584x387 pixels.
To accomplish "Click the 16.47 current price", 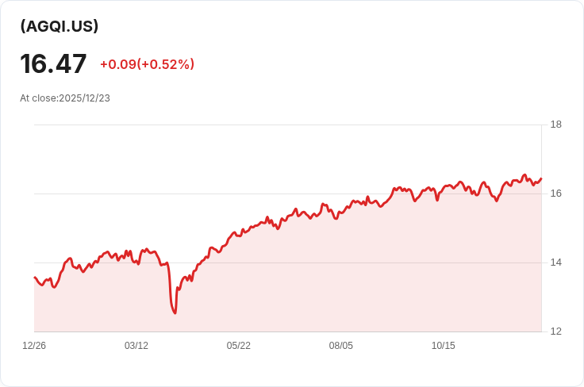I will (x=53, y=63).
